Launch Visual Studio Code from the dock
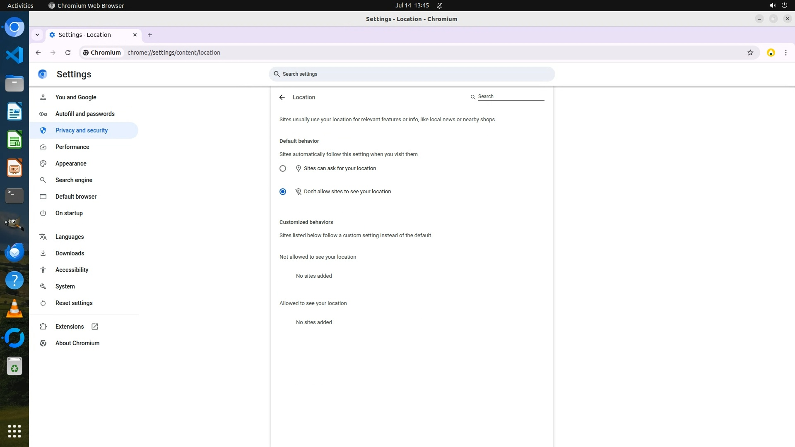This screenshot has height=447, width=795. click(x=14, y=55)
